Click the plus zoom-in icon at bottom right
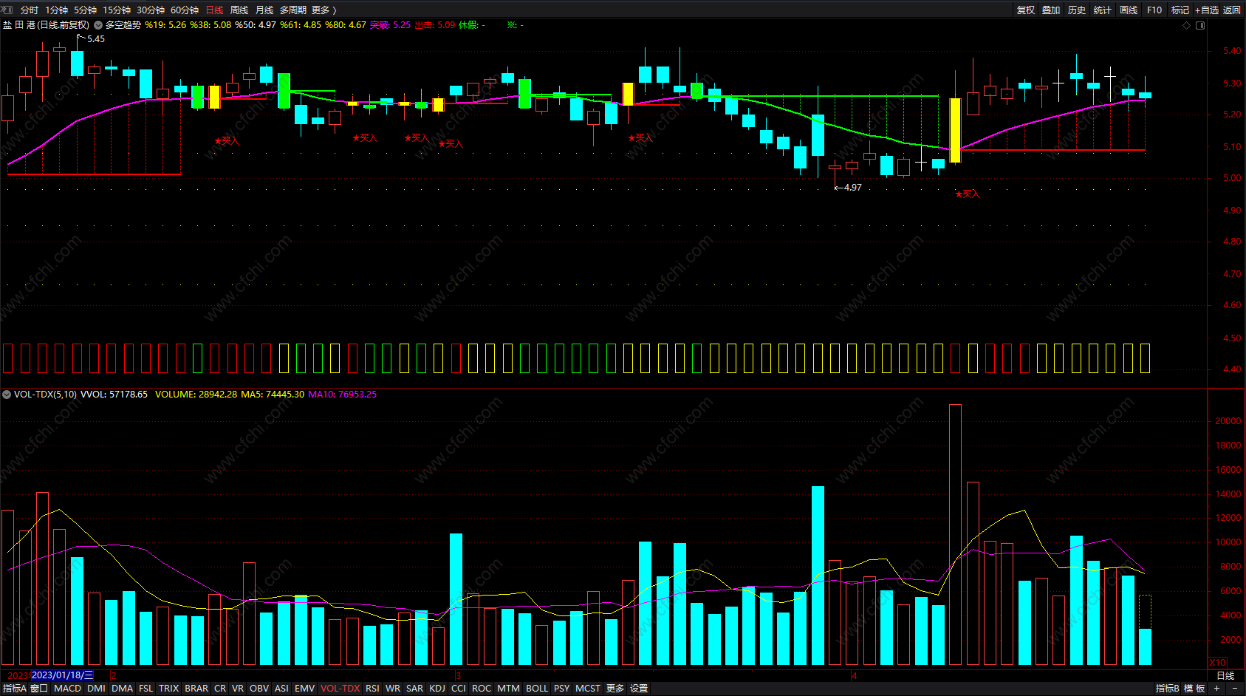Image resolution: width=1246 pixels, height=696 pixels. point(1216,688)
